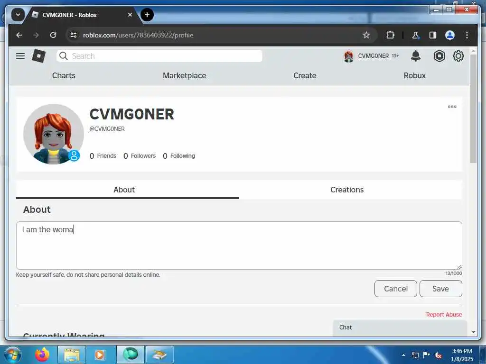
Task: View the 0 Friends list
Action: coord(103,156)
